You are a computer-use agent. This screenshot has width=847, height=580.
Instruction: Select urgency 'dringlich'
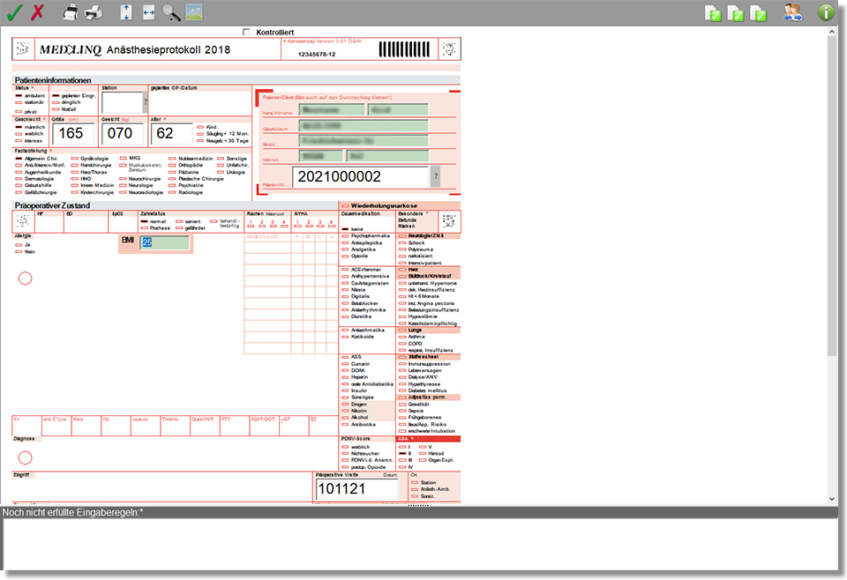(x=56, y=102)
